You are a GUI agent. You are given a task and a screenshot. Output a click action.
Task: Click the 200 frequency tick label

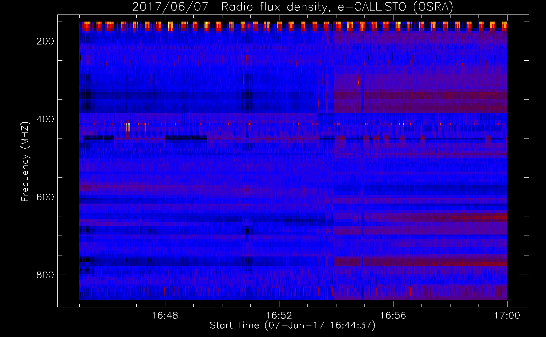(x=45, y=41)
